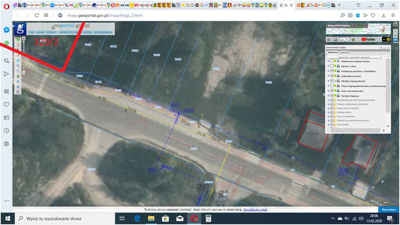Select the pencil drawing tool

[x=18, y=55]
